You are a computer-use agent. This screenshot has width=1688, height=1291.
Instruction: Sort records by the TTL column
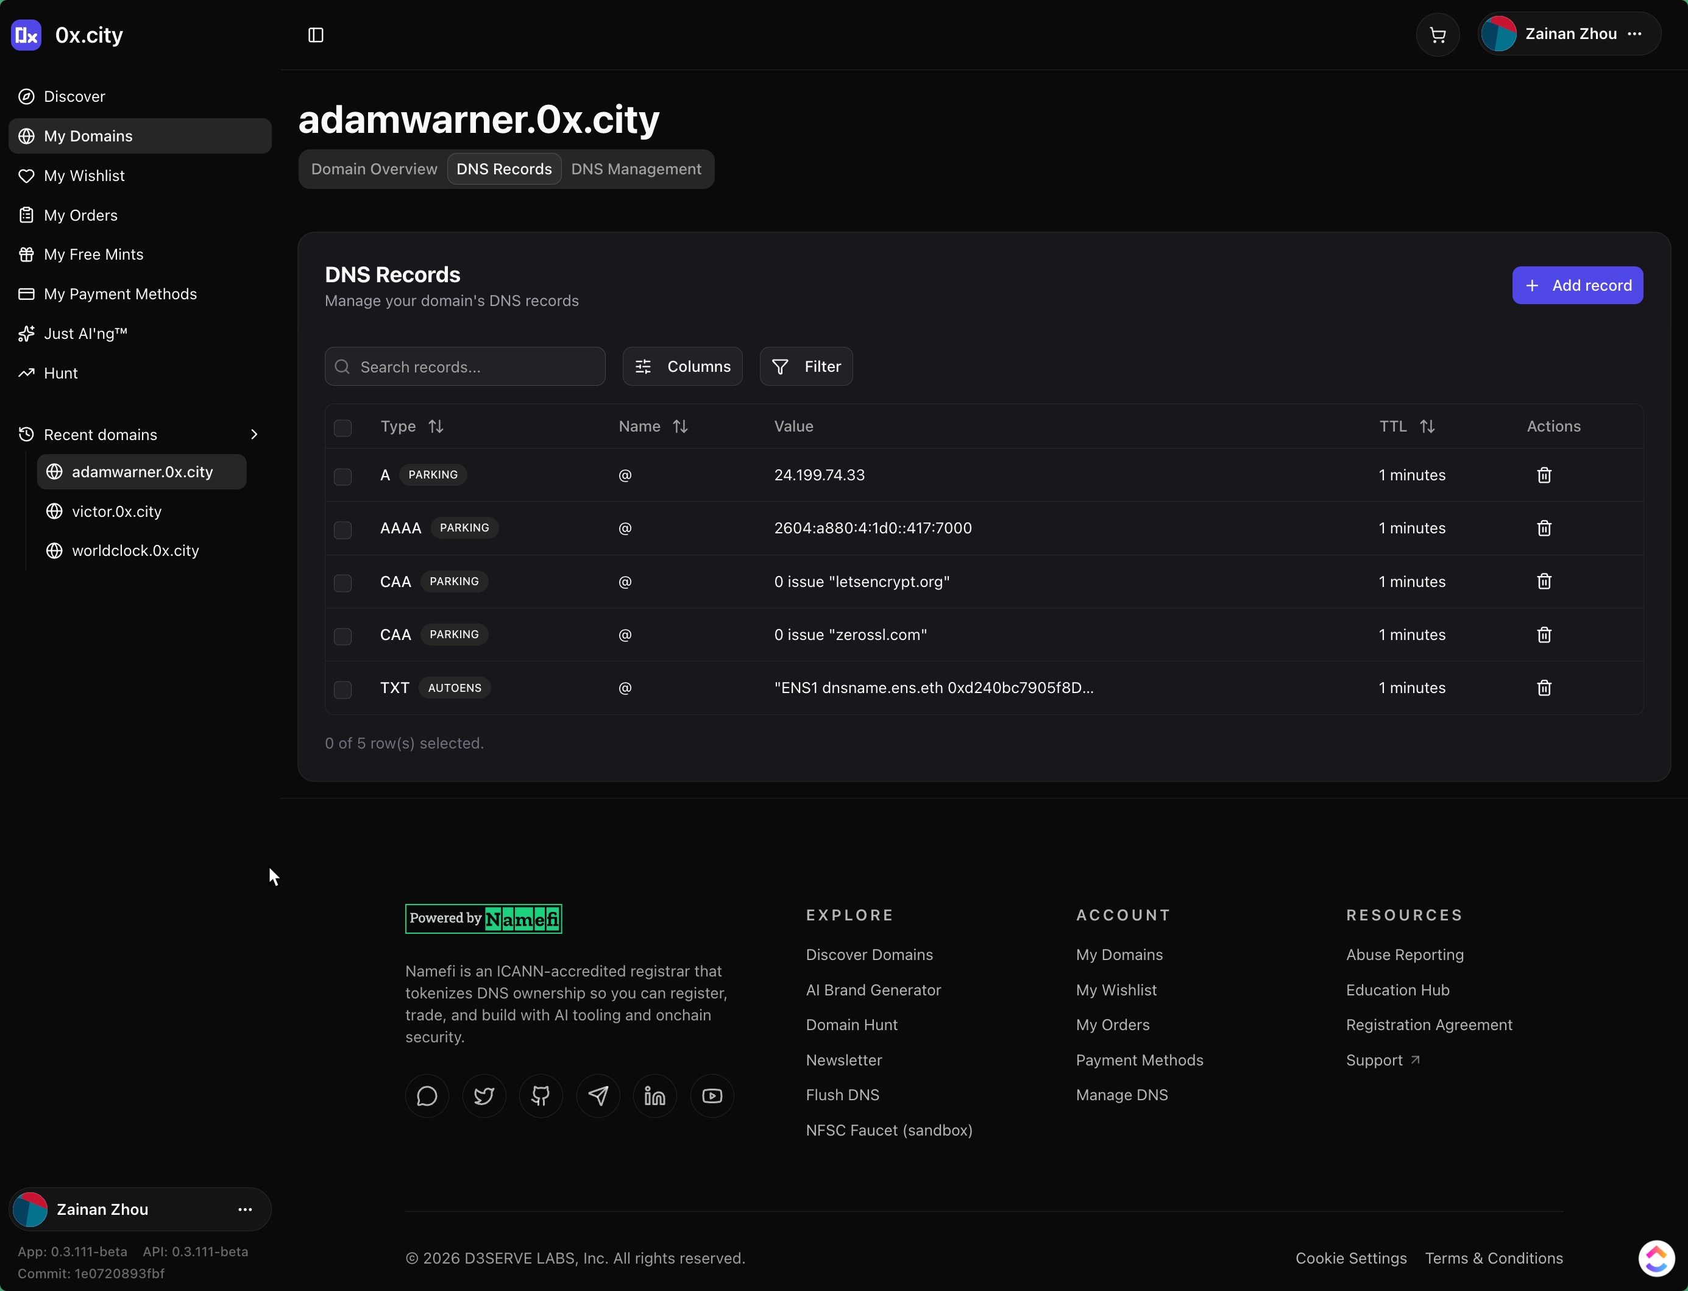tap(1427, 427)
